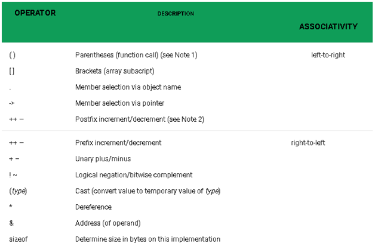The height and width of the screenshot is (246, 375).
Task: Click the 'right-to-left' associativity text
Action: click(308, 143)
